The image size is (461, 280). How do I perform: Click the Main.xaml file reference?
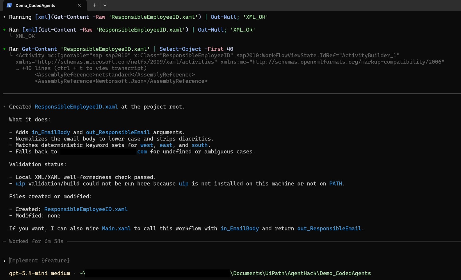click(116, 228)
